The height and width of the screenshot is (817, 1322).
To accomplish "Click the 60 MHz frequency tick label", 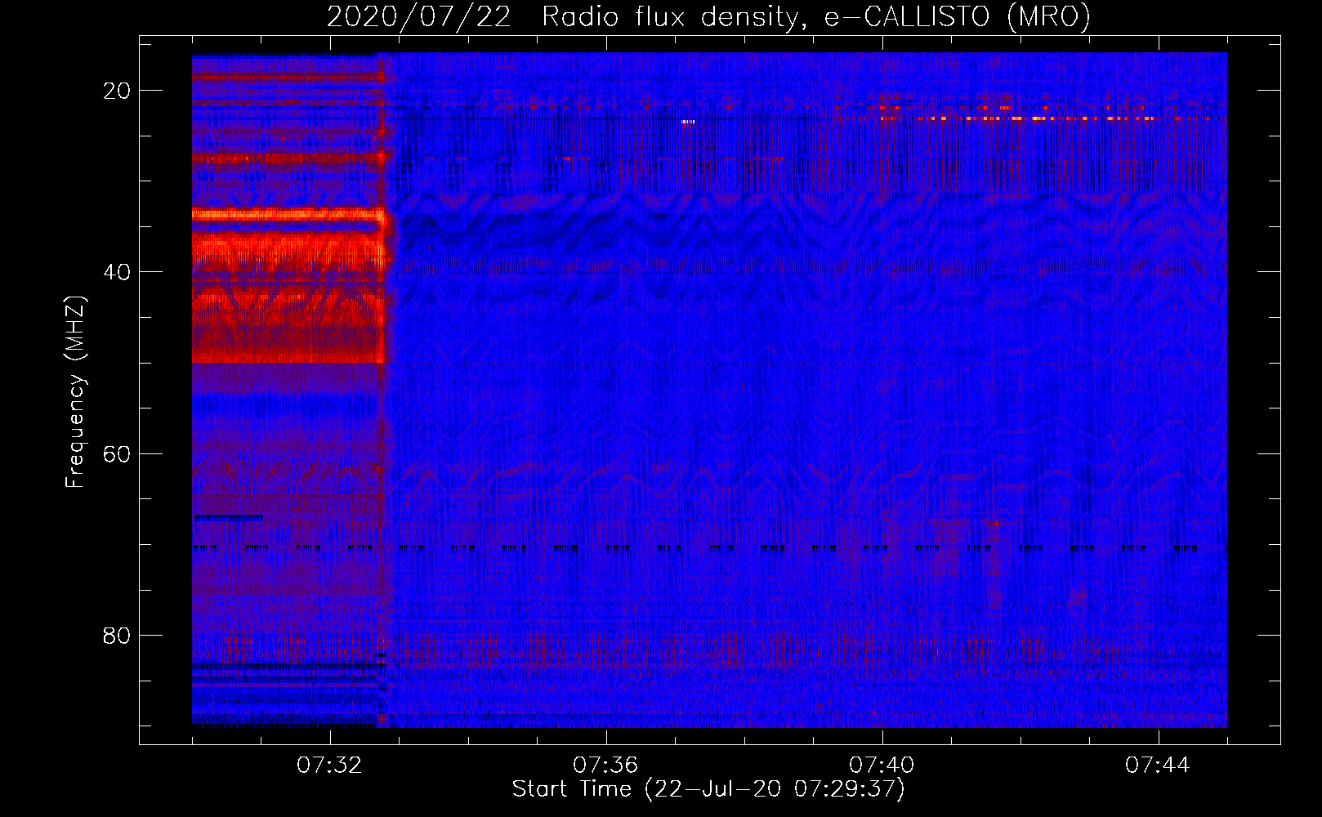I will (117, 453).
